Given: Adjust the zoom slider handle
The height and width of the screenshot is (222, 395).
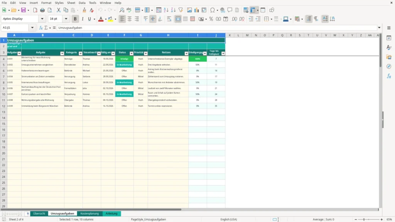Looking at the screenshot, I should tap(364, 219).
